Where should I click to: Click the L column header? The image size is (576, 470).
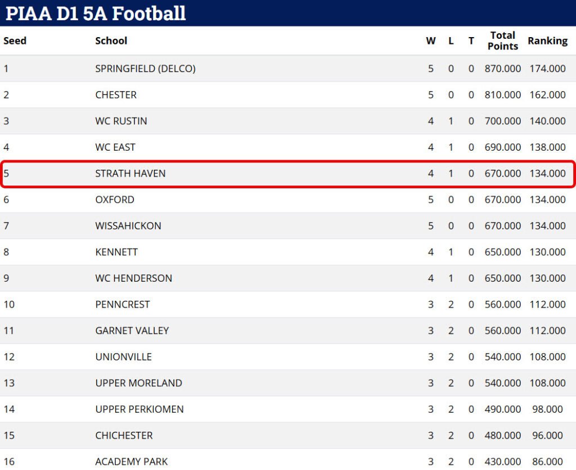pos(451,40)
